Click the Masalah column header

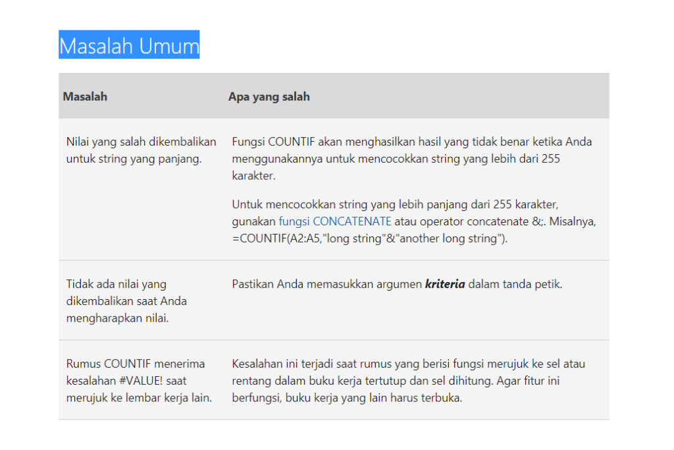[85, 97]
